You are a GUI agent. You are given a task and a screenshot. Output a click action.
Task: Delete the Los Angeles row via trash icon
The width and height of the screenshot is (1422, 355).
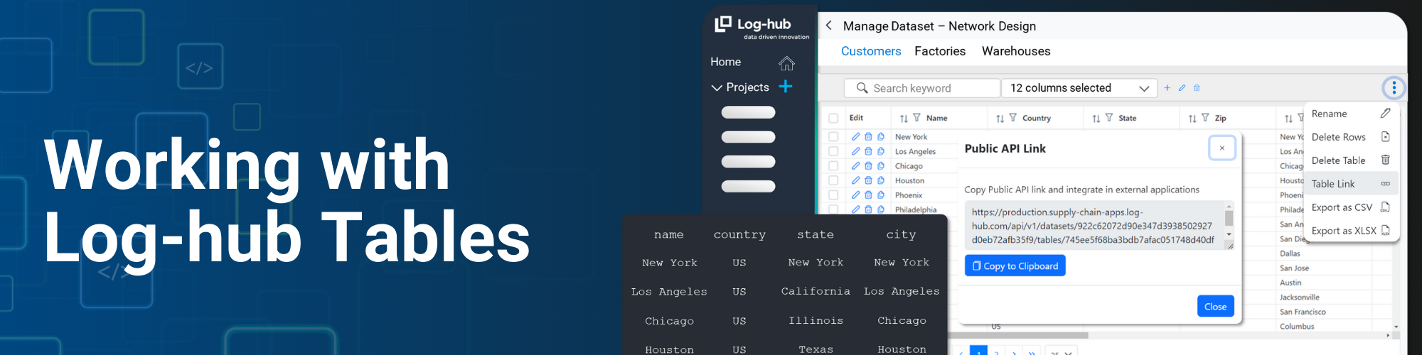pyautogui.click(x=868, y=151)
